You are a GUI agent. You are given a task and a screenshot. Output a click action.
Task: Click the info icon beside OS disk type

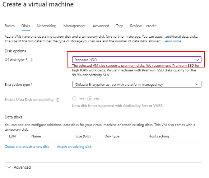click(31, 60)
